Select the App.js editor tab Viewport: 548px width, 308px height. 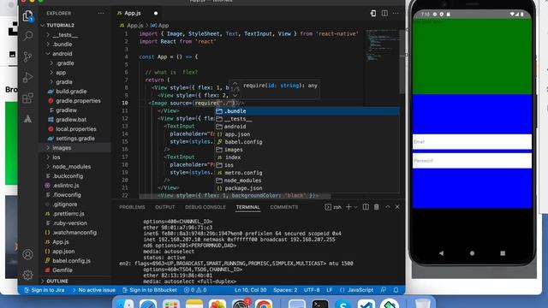[x=137, y=14]
